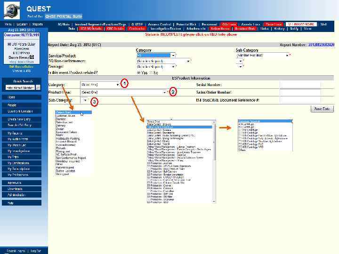Viewport: 339px width, 254px height.
Task: Focus the Quick Search report number field
Action: click(x=20, y=87)
